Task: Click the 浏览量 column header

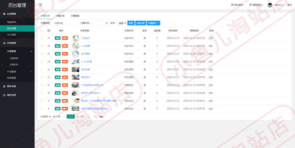Action: [157, 31]
